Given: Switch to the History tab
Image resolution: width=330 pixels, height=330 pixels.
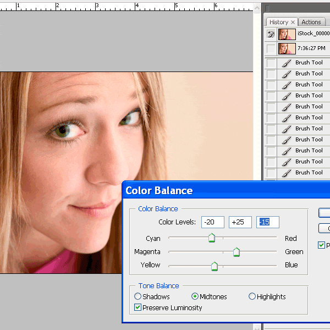Looking at the screenshot, I should coord(279,22).
